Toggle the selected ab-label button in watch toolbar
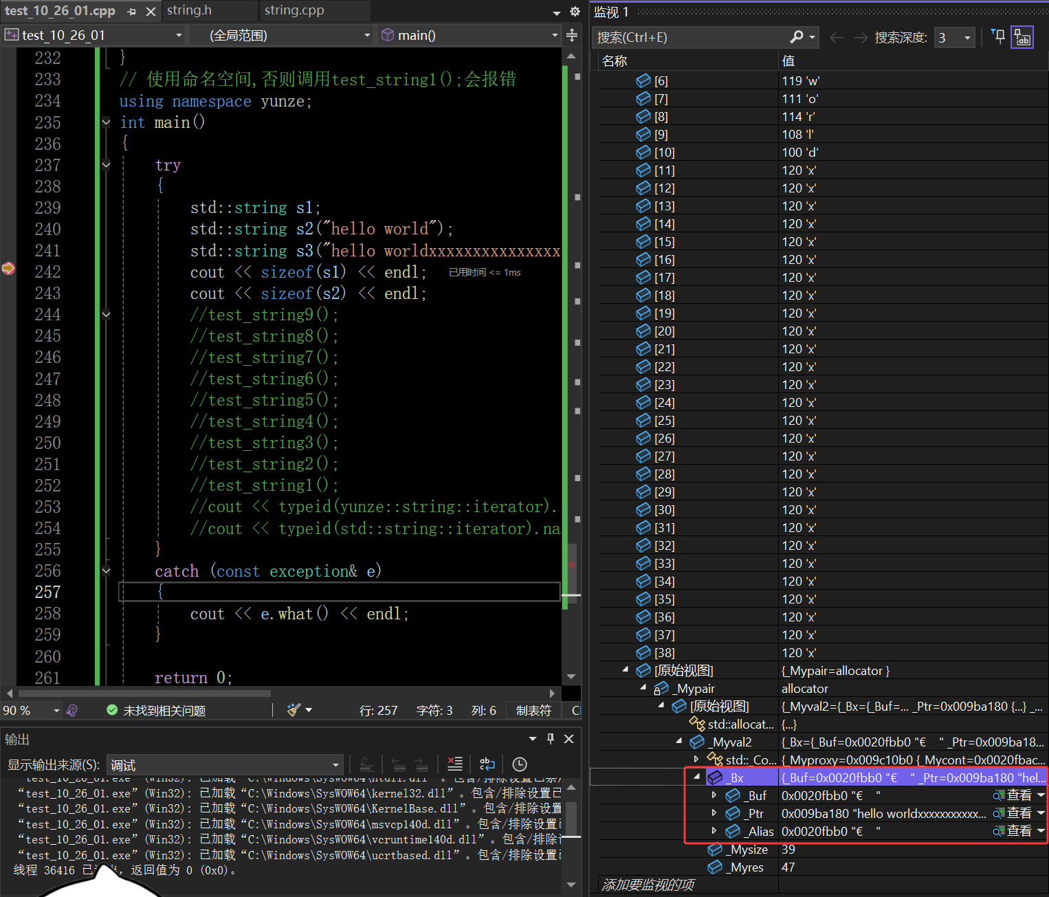This screenshot has width=1049, height=897. click(x=1022, y=38)
